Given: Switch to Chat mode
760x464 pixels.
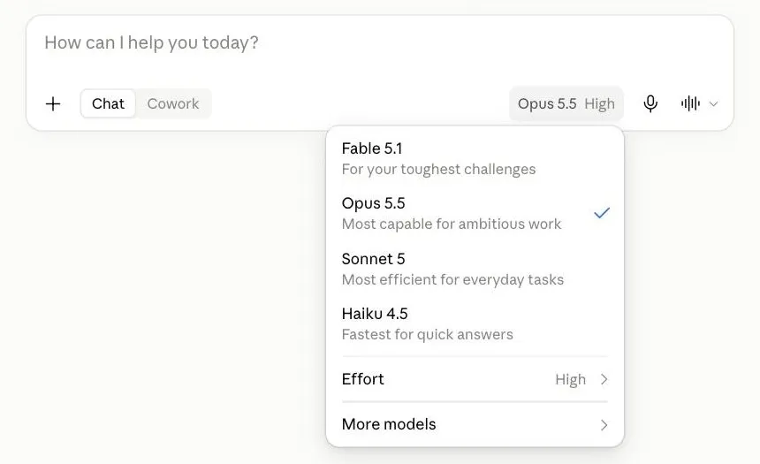Looking at the screenshot, I should [108, 103].
